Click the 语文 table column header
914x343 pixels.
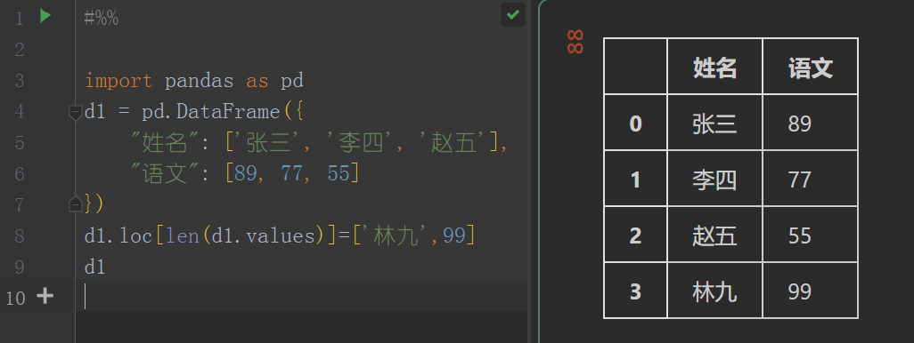pyautogui.click(x=811, y=68)
